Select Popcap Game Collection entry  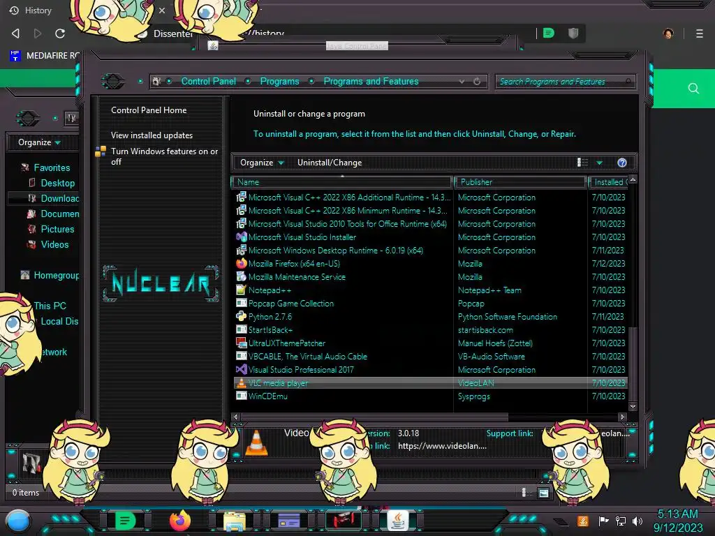[291, 304]
